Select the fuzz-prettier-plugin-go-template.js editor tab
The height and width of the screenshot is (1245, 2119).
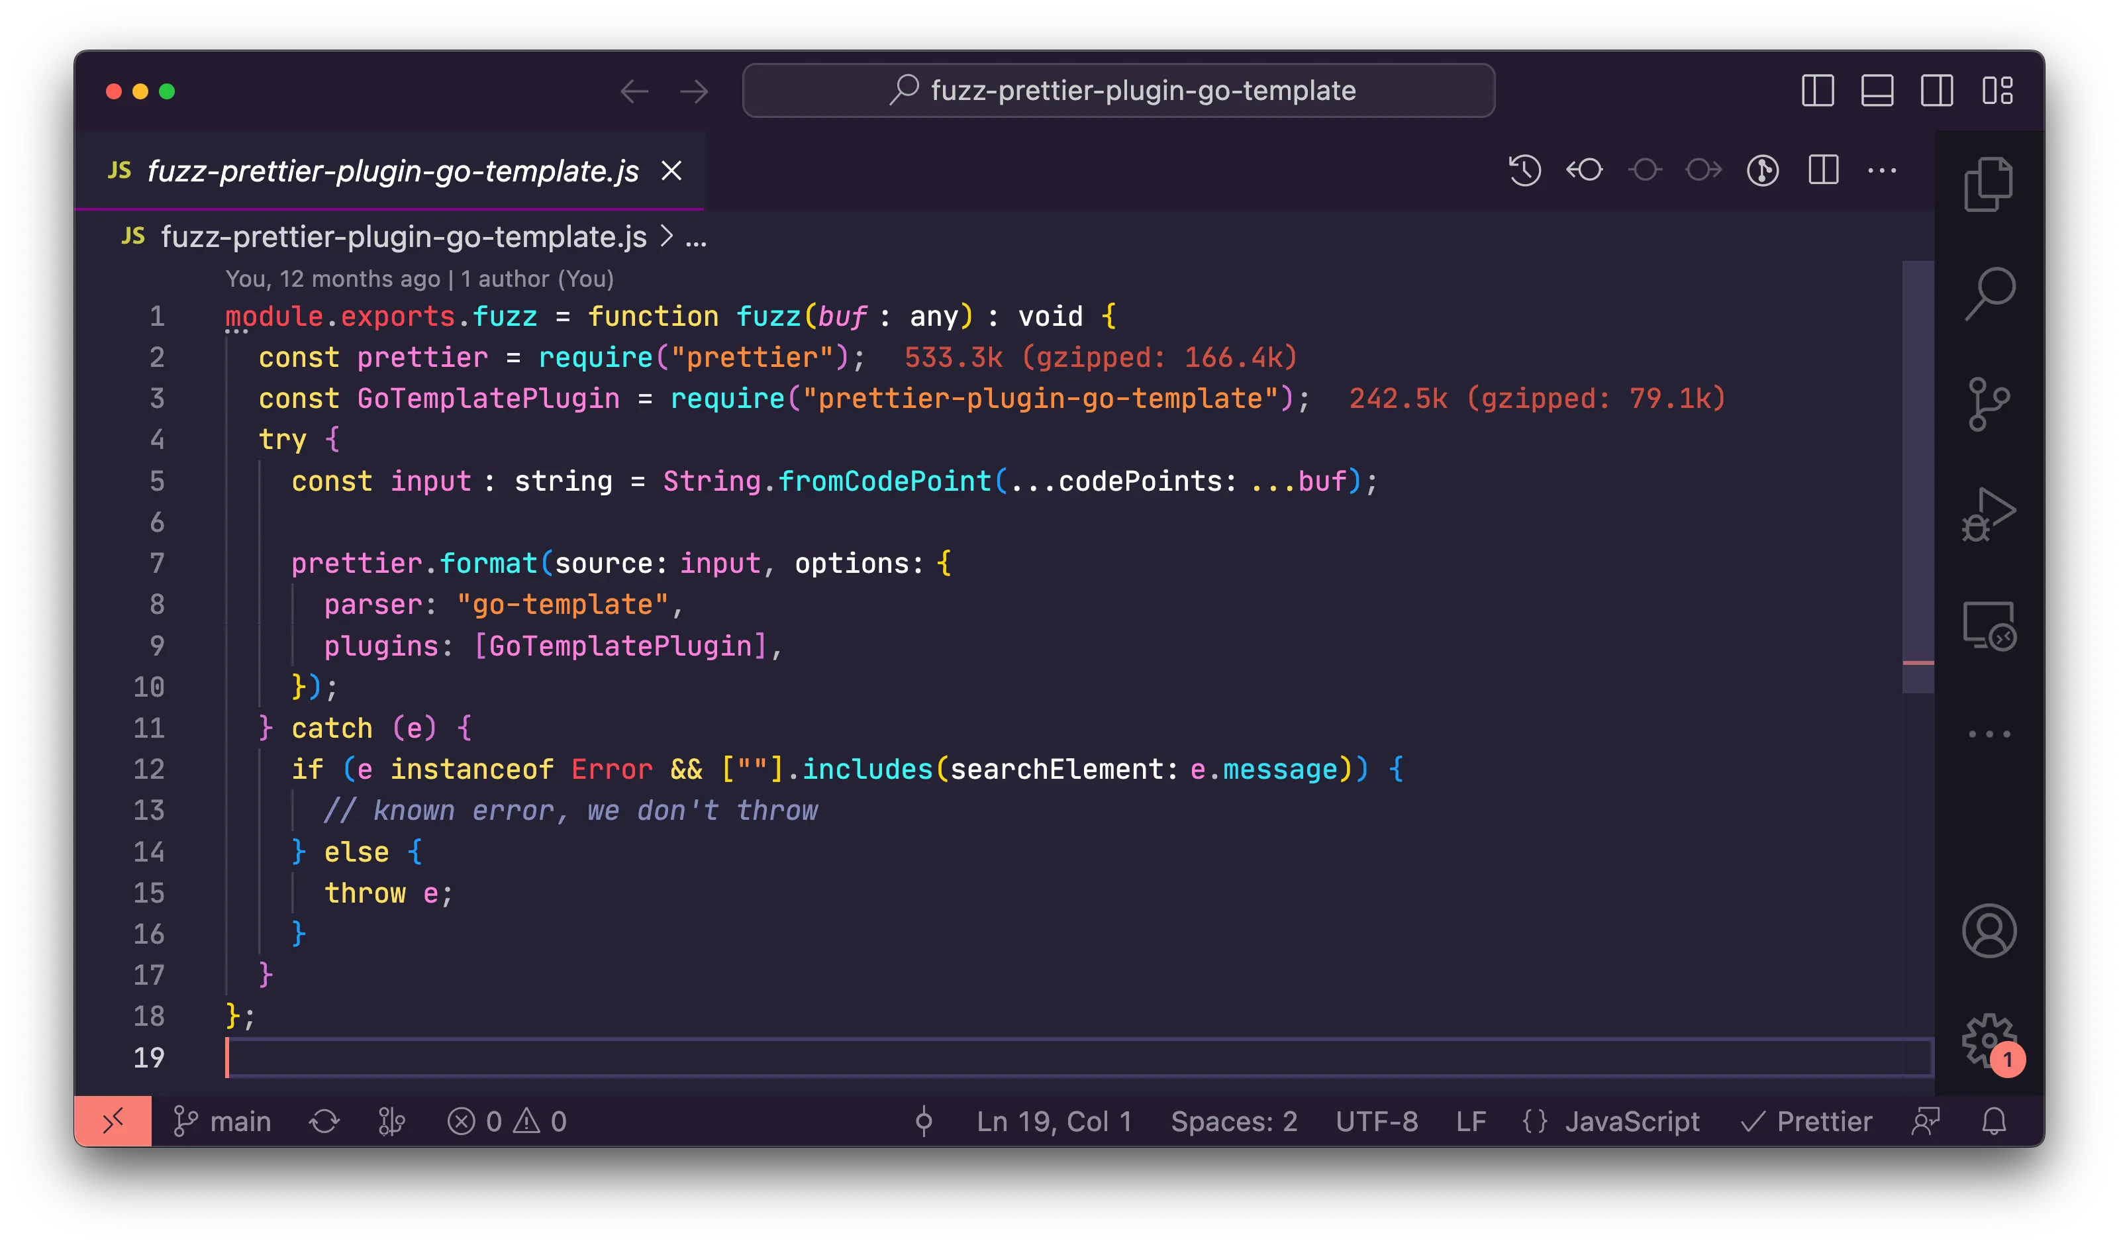[392, 172]
